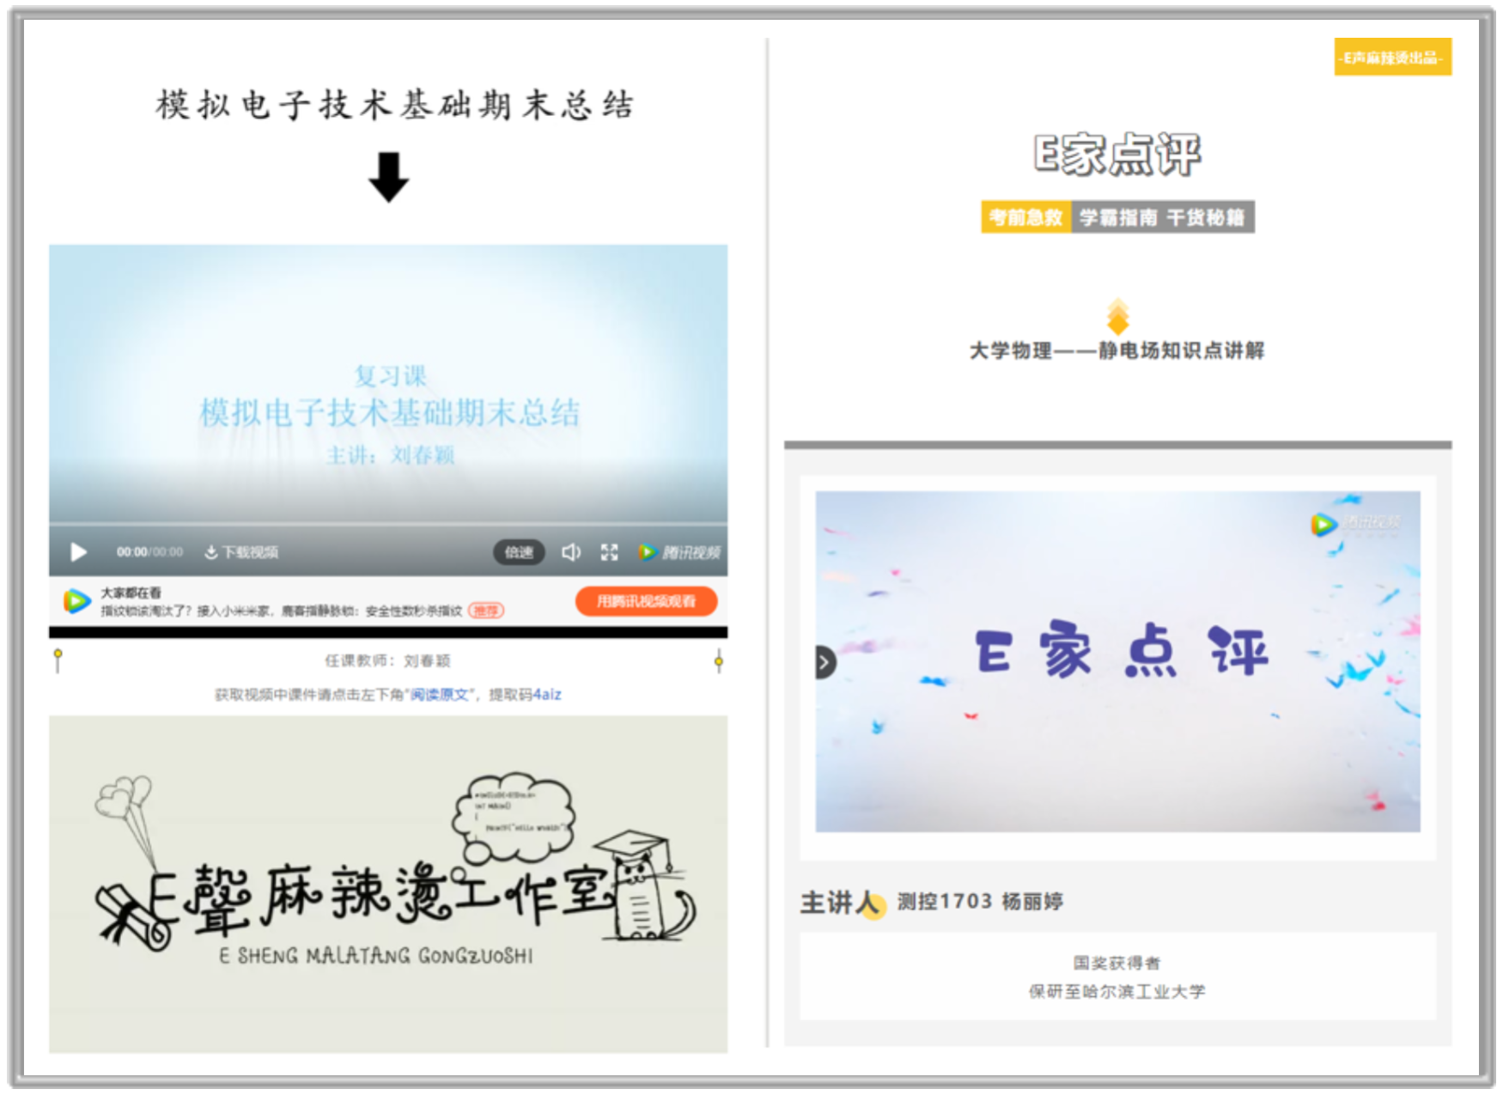Play the 模拟电子技术基础期末总结 video

(x=78, y=552)
